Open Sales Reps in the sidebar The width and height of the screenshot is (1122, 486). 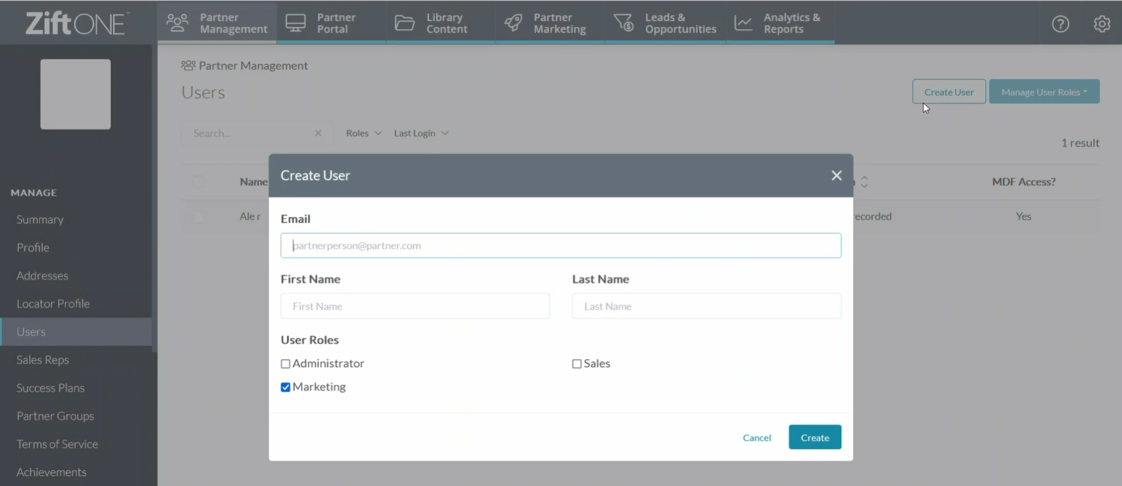[x=43, y=360]
